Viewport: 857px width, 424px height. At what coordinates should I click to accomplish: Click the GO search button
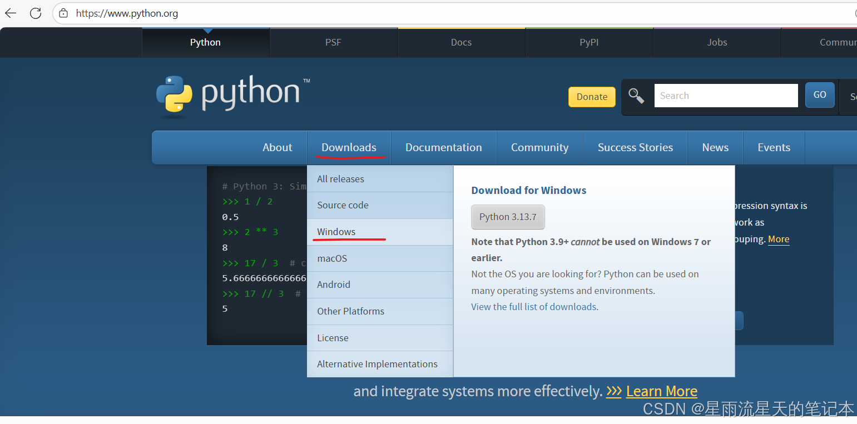coord(820,95)
